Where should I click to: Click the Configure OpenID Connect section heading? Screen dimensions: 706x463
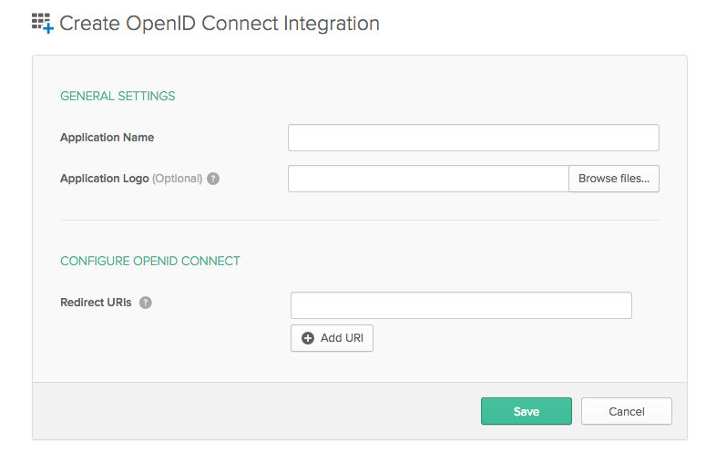pyautogui.click(x=150, y=261)
